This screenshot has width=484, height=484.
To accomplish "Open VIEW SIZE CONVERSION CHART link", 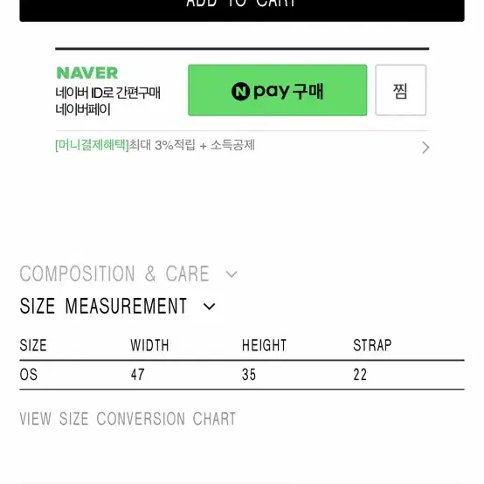I will point(128,418).
